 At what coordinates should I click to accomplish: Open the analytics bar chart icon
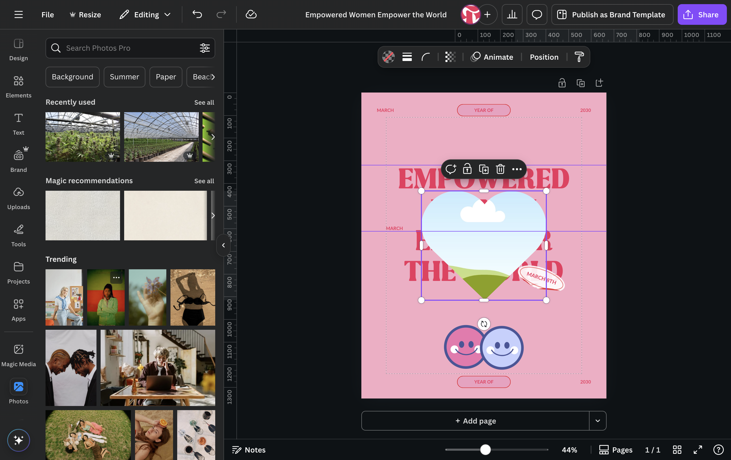512,14
